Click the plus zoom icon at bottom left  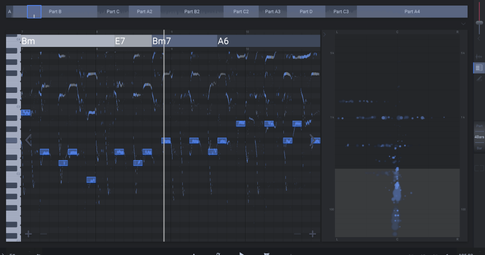click(x=28, y=234)
